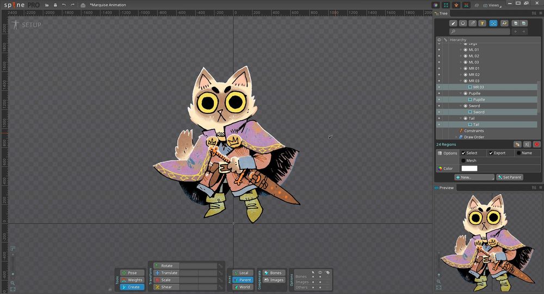Open the white Color swatch
Screen dimensions: 544x294
[x=469, y=169]
